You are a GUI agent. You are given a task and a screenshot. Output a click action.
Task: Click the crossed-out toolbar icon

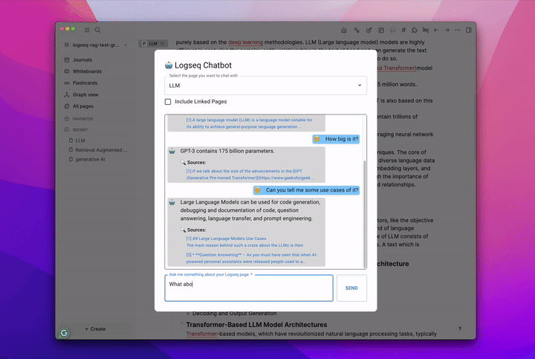pyautogui.click(x=426, y=30)
